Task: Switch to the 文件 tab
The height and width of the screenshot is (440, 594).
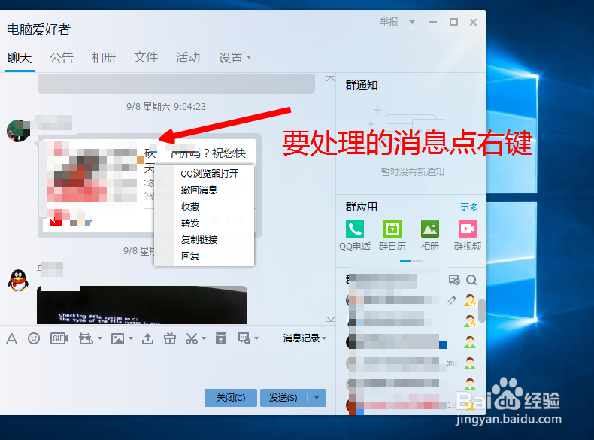Action: pyautogui.click(x=145, y=58)
